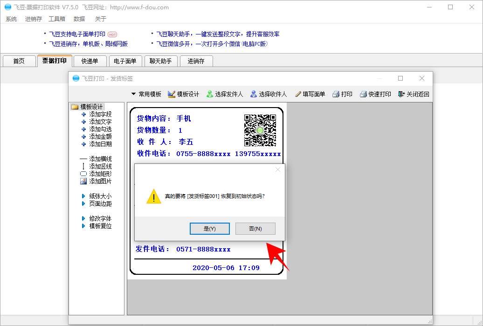Click the 选择发件人 green person icon
483x326 pixels.
pyautogui.click(x=210, y=94)
